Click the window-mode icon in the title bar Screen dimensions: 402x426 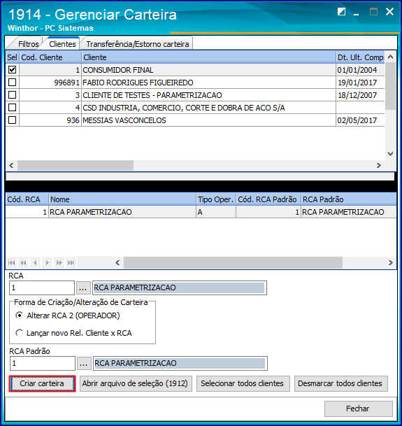click(341, 12)
